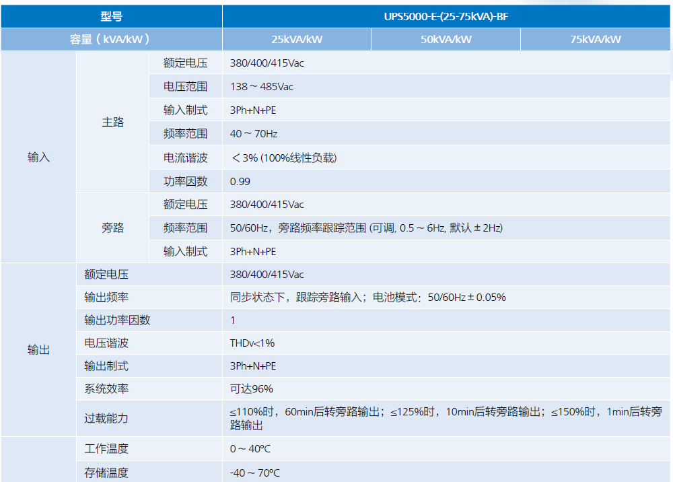The height and width of the screenshot is (482, 673).
Task: Select the 工作温度 label
Action: coord(106,448)
